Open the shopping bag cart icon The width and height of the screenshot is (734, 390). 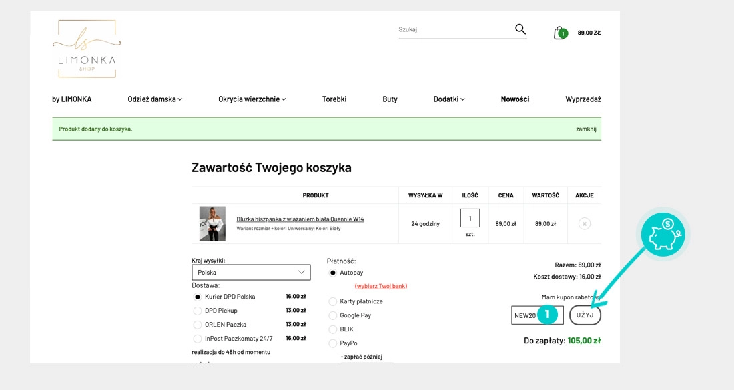coord(559,33)
